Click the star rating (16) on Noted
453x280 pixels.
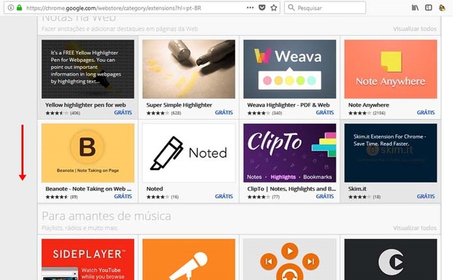click(163, 197)
